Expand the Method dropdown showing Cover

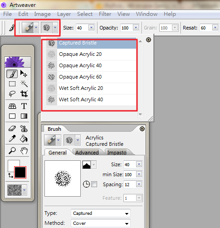click(101, 223)
